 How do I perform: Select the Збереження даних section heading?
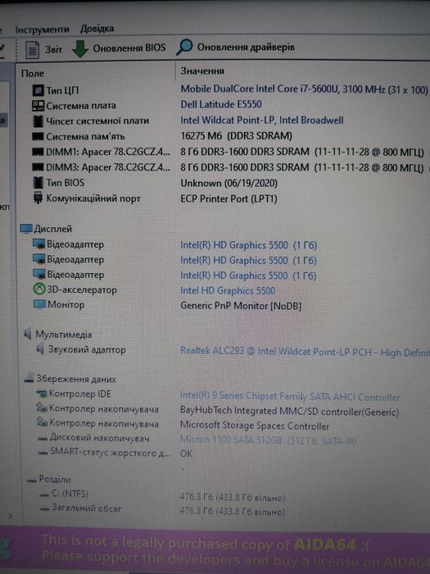(x=75, y=379)
